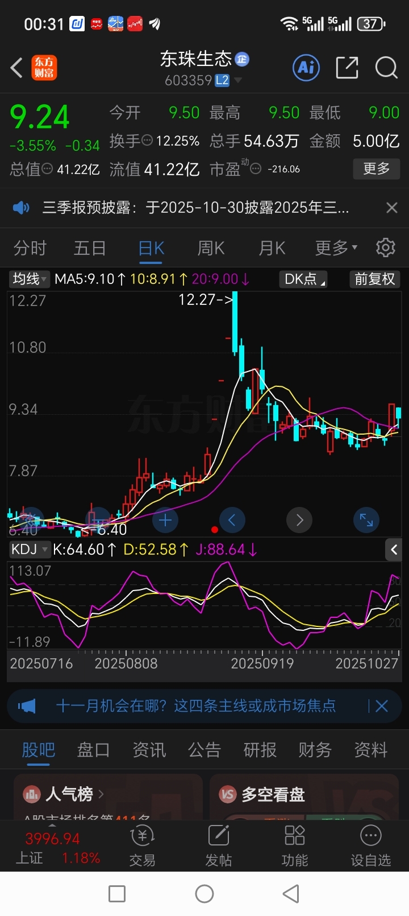
Task: Tap the Android recent apps square
Action: 117,894
